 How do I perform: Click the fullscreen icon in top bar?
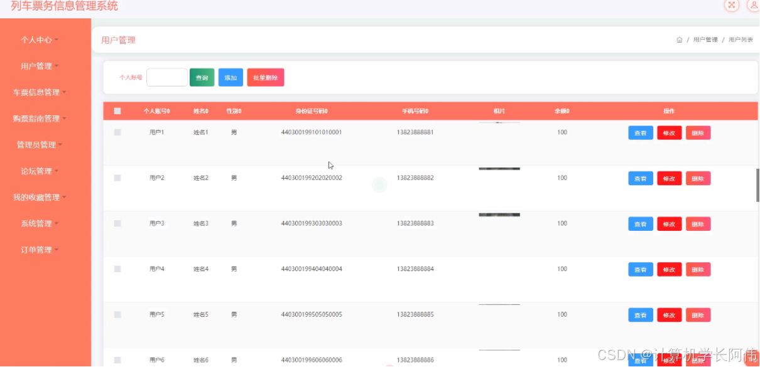pos(732,5)
